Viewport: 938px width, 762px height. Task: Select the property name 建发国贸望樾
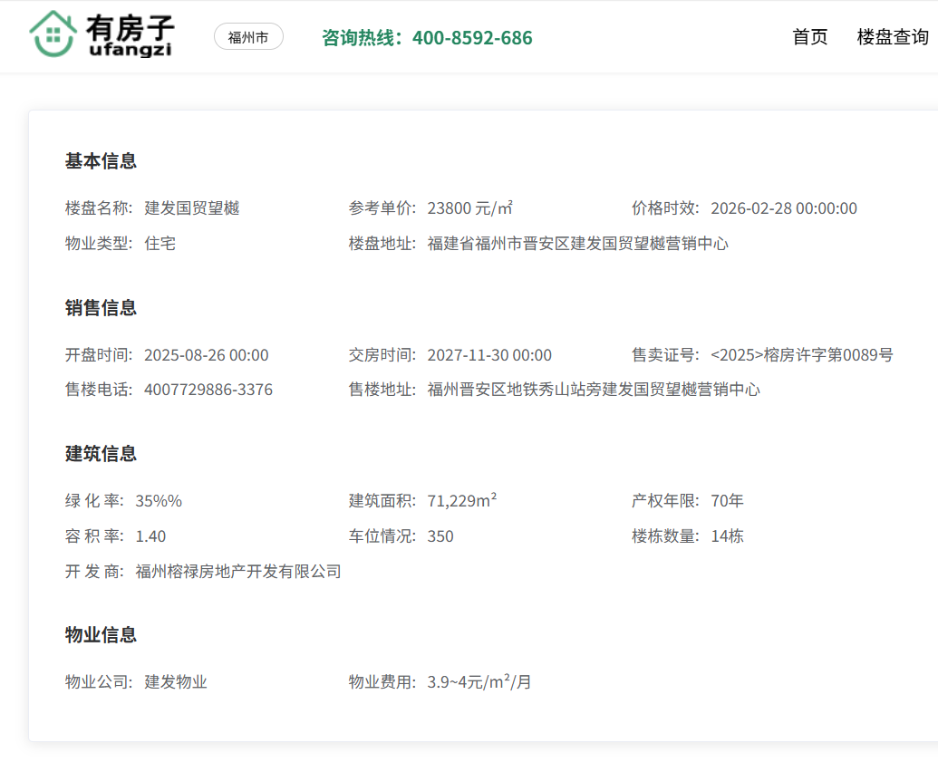(191, 208)
